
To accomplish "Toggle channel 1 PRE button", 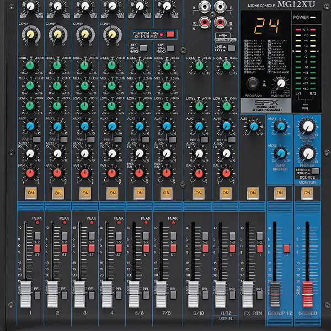I will [x=37, y=140].
